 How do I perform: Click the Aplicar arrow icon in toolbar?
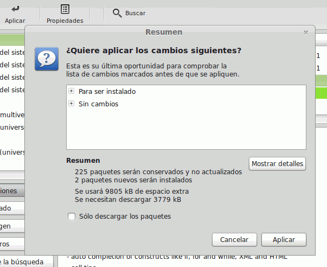click(x=15, y=9)
